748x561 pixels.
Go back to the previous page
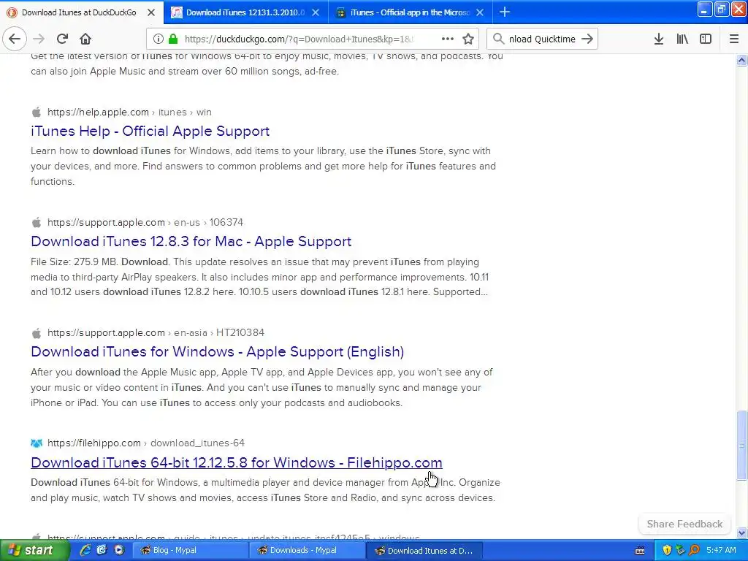[x=15, y=39]
